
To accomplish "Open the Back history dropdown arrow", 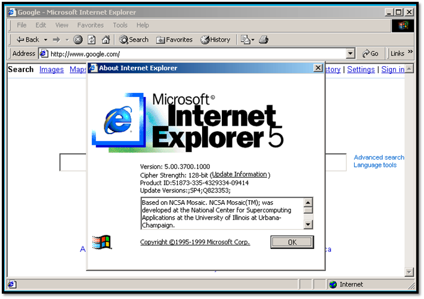I will click(x=46, y=40).
